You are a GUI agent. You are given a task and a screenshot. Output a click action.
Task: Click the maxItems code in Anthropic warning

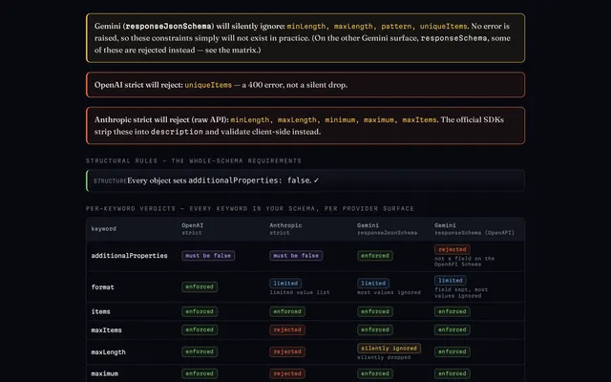coord(419,120)
